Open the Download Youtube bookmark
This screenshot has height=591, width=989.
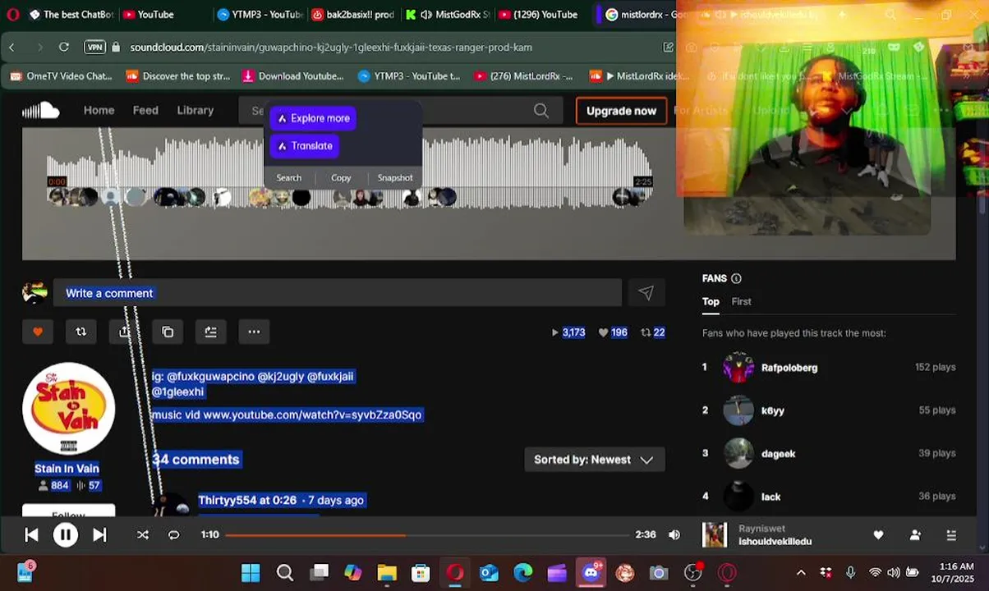tap(293, 76)
